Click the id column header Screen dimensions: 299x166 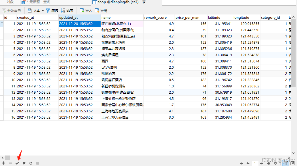coord(10,18)
